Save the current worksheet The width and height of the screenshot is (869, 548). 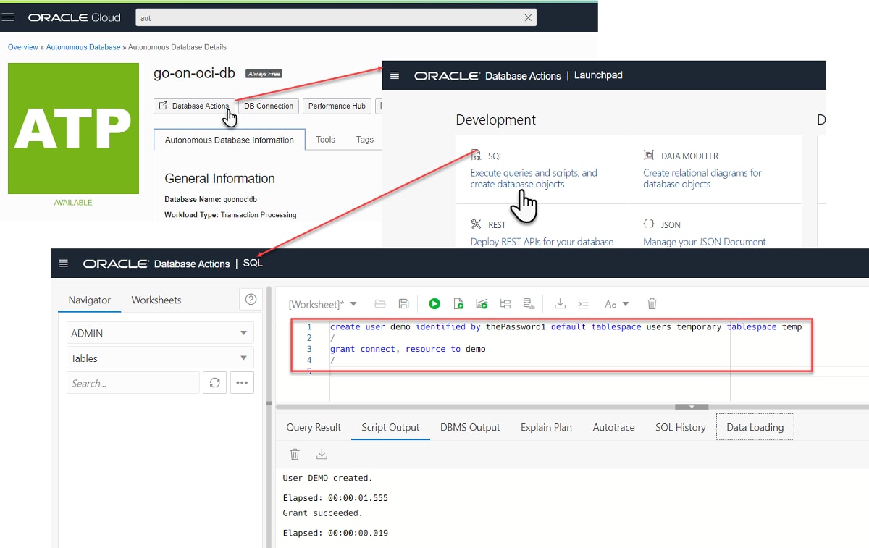403,303
